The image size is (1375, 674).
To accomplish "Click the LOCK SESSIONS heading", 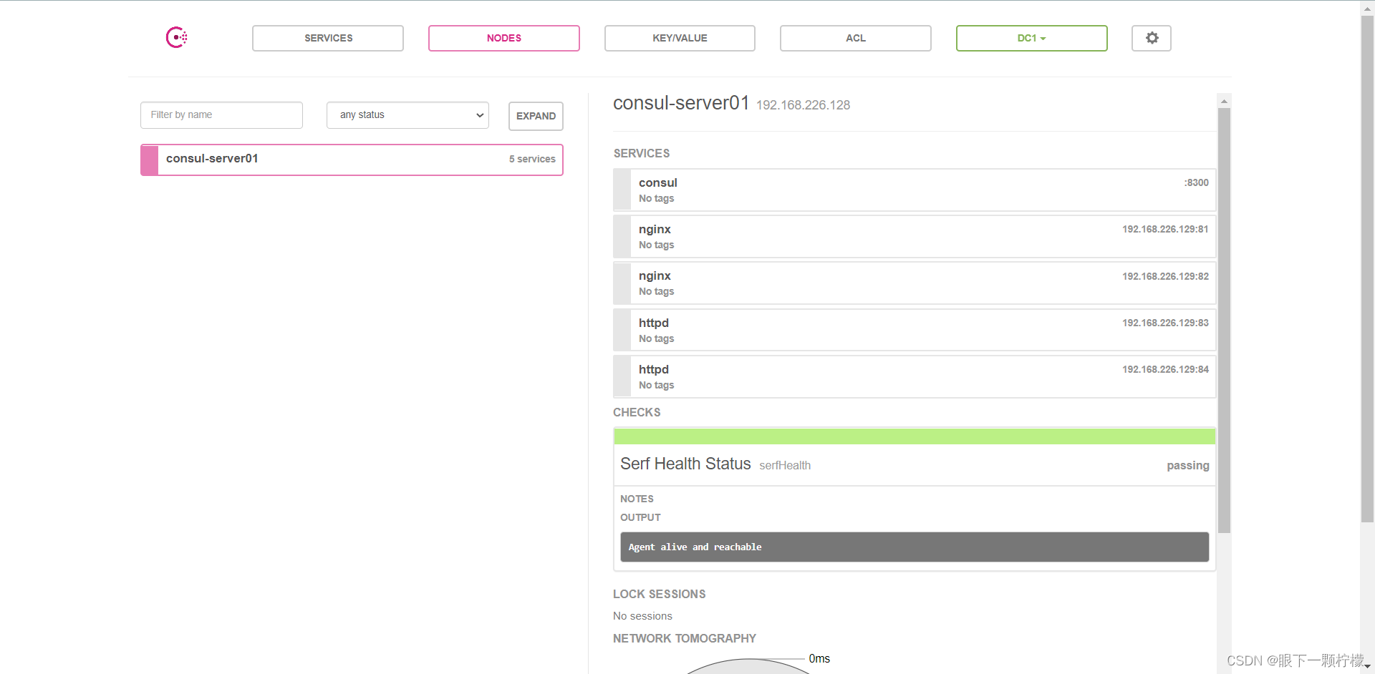I will [660, 594].
